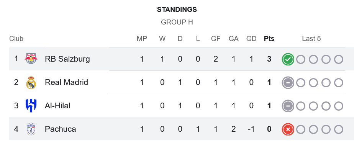Click the Pachuca club crest
Viewport: 354px width, 147px height.
tap(31, 129)
